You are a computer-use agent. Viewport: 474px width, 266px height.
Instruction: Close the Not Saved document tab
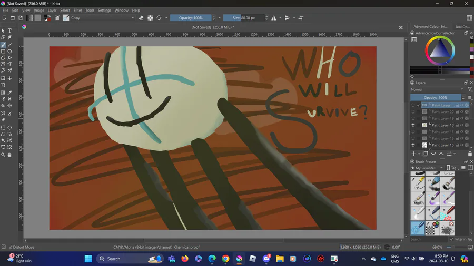tap(401, 27)
